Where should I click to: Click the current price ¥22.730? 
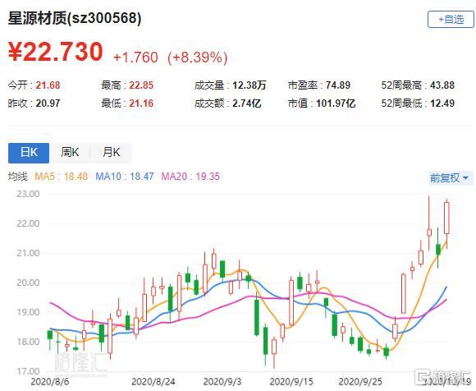tap(56, 52)
